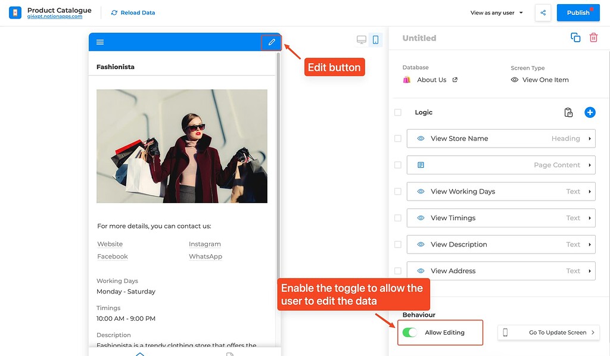Check the box next to View Store Name
This screenshot has width=610, height=356.
point(397,138)
